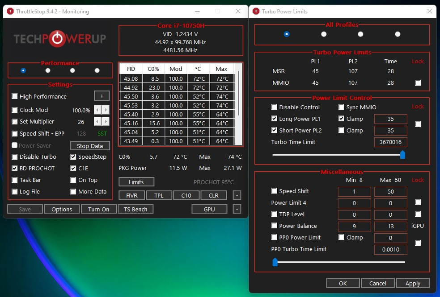Click the Long Power PL1 value field
The width and height of the screenshot is (440, 297).
click(391, 119)
